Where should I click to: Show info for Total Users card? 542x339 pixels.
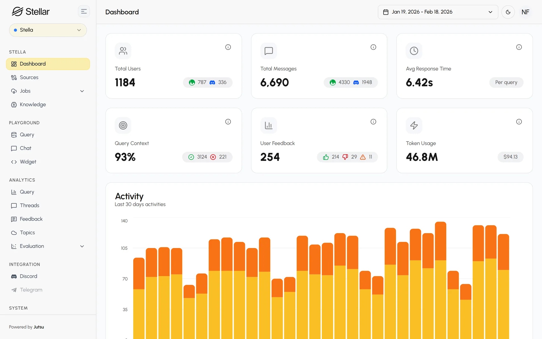[228, 47]
